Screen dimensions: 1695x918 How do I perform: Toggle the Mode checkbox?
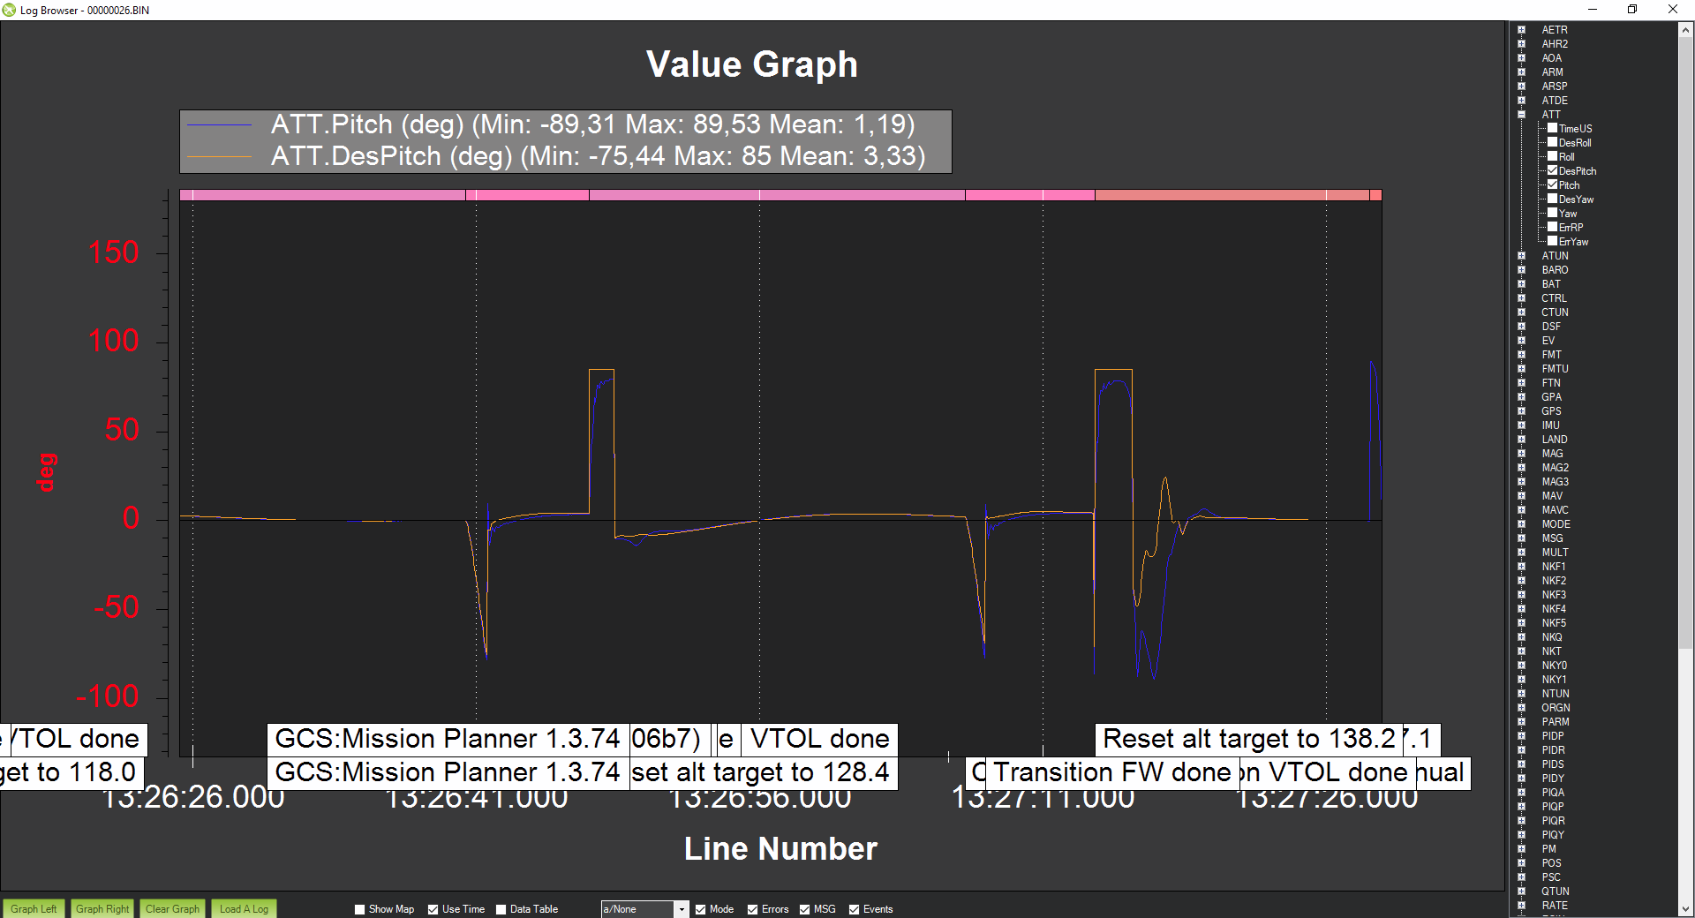pos(700,909)
